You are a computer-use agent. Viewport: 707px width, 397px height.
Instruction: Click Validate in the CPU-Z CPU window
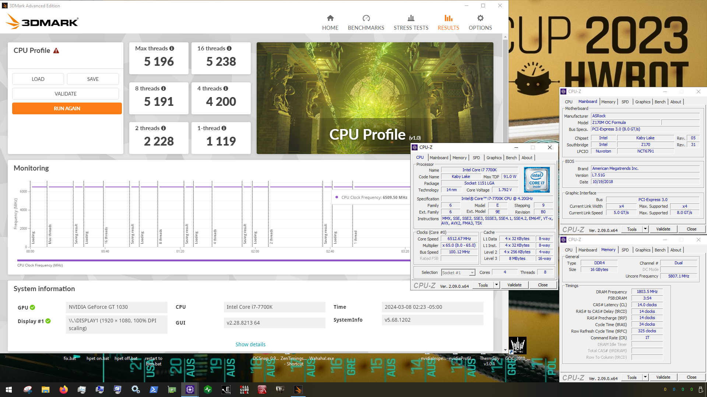coord(514,285)
